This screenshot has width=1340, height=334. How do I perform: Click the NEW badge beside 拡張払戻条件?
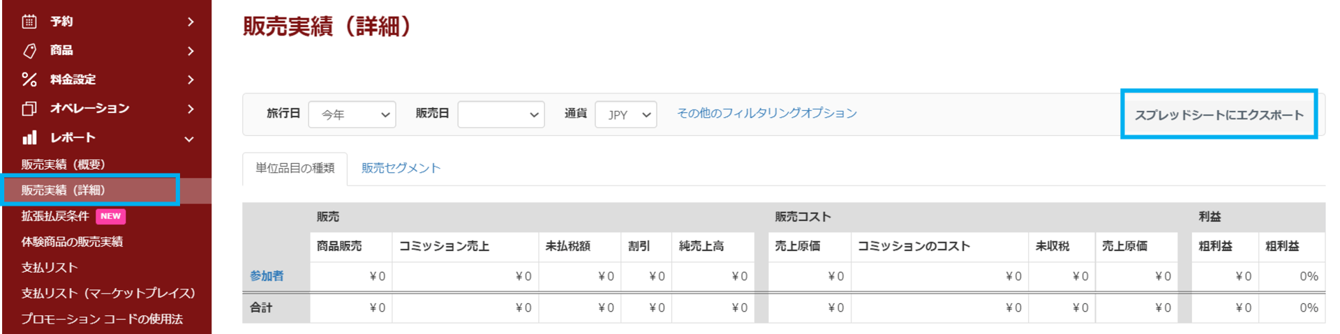tap(110, 216)
